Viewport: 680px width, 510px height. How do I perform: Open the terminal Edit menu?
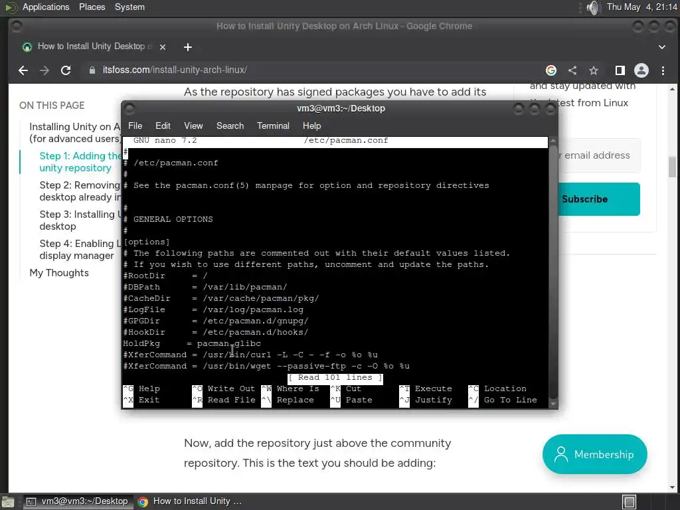tap(163, 126)
